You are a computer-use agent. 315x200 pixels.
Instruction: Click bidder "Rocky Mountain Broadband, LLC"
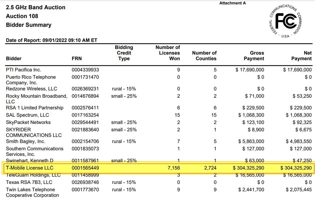point(37,99)
